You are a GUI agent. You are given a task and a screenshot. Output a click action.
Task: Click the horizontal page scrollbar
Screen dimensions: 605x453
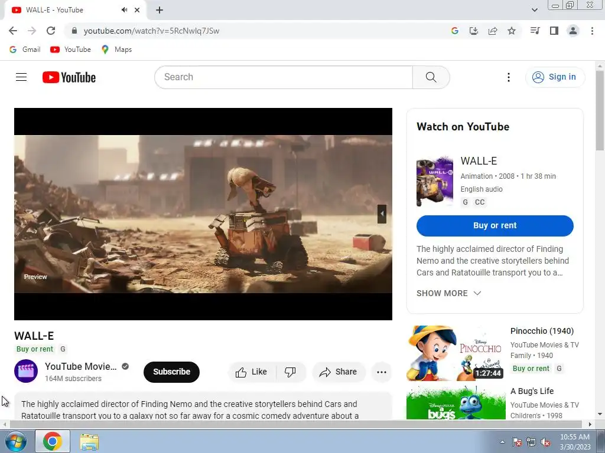coord(295,425)
